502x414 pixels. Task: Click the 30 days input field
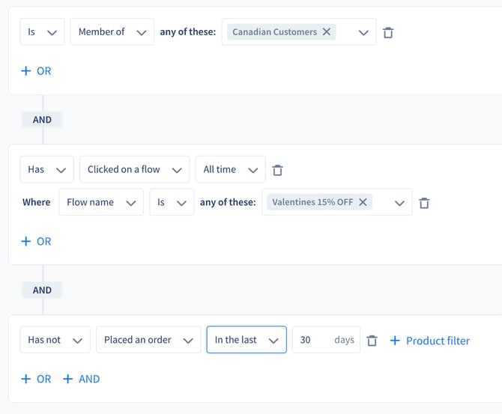click(326, 340)
